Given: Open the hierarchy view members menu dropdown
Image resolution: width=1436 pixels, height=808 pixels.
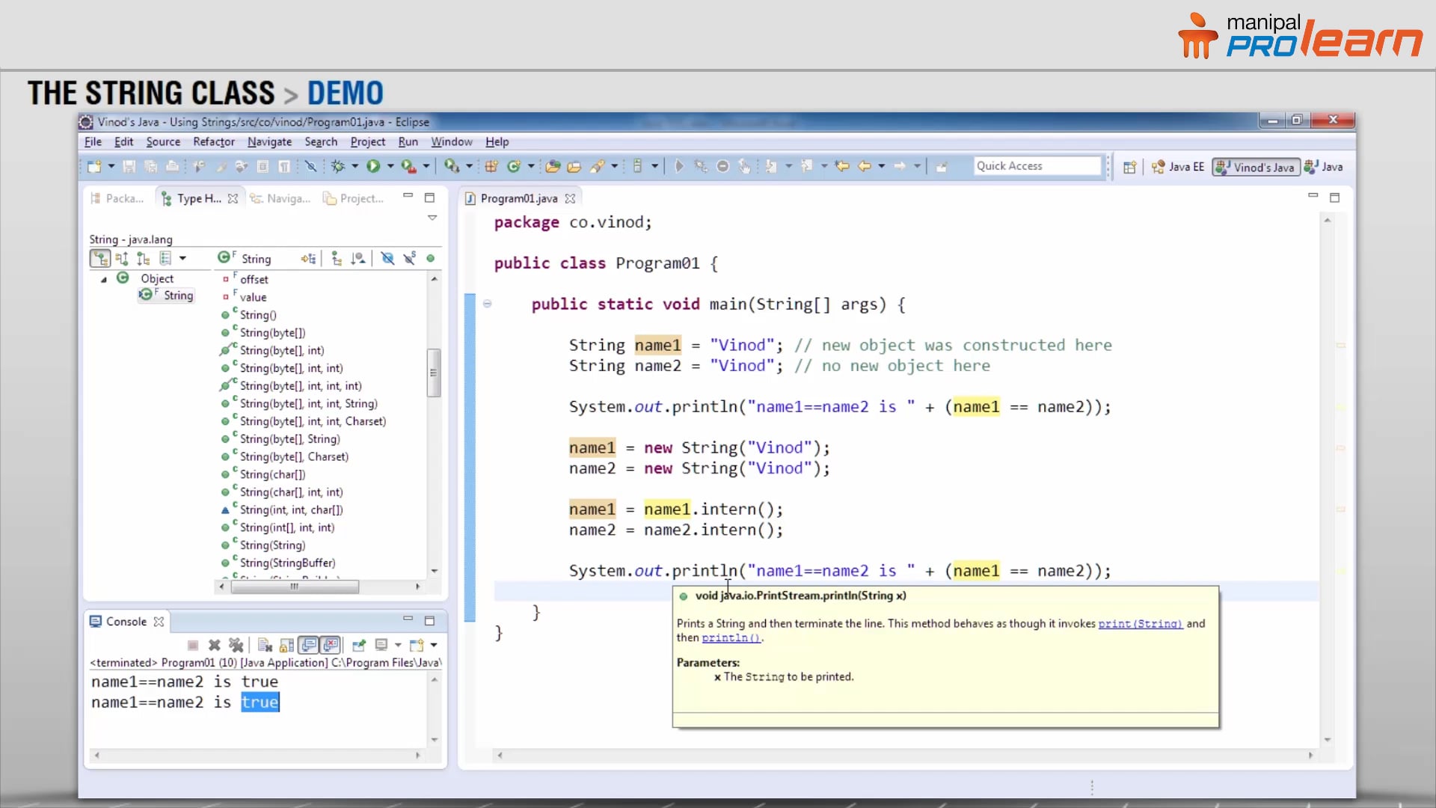Looking at the screenshot, I should coord(184,257).
